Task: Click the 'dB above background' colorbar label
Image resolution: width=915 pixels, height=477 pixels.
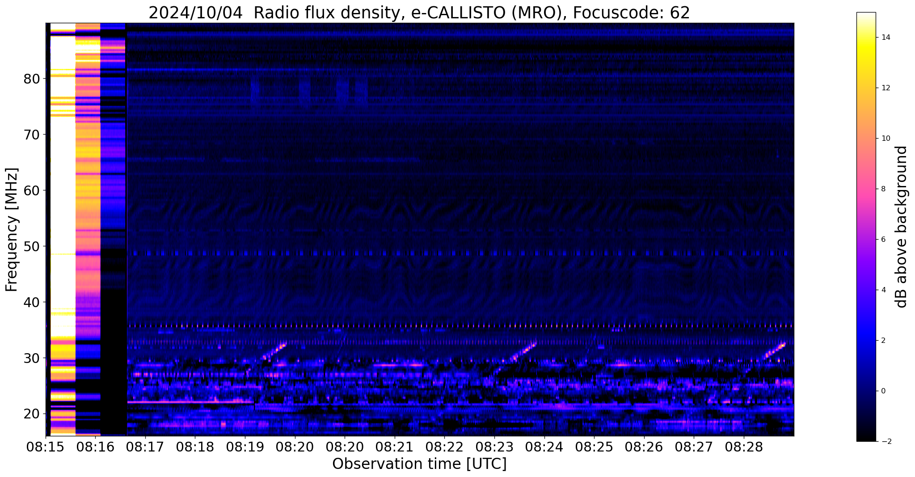Action: [x=902, y=227]
